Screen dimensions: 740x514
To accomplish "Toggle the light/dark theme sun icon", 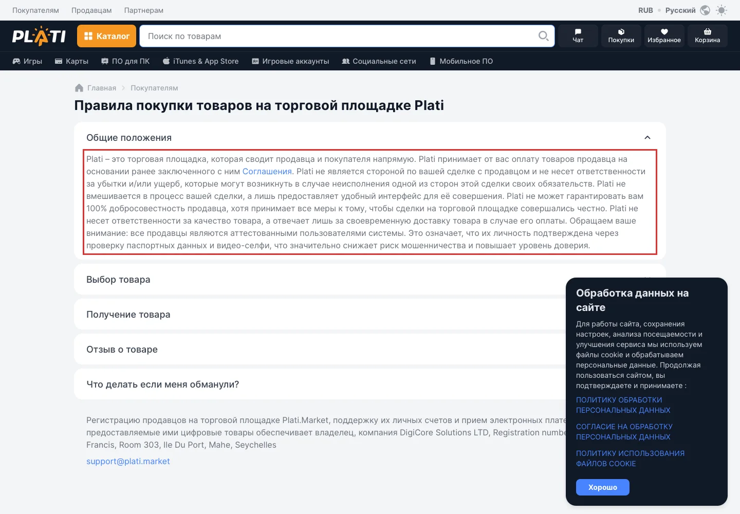I will pyautogui.click(x=721, y=10).
